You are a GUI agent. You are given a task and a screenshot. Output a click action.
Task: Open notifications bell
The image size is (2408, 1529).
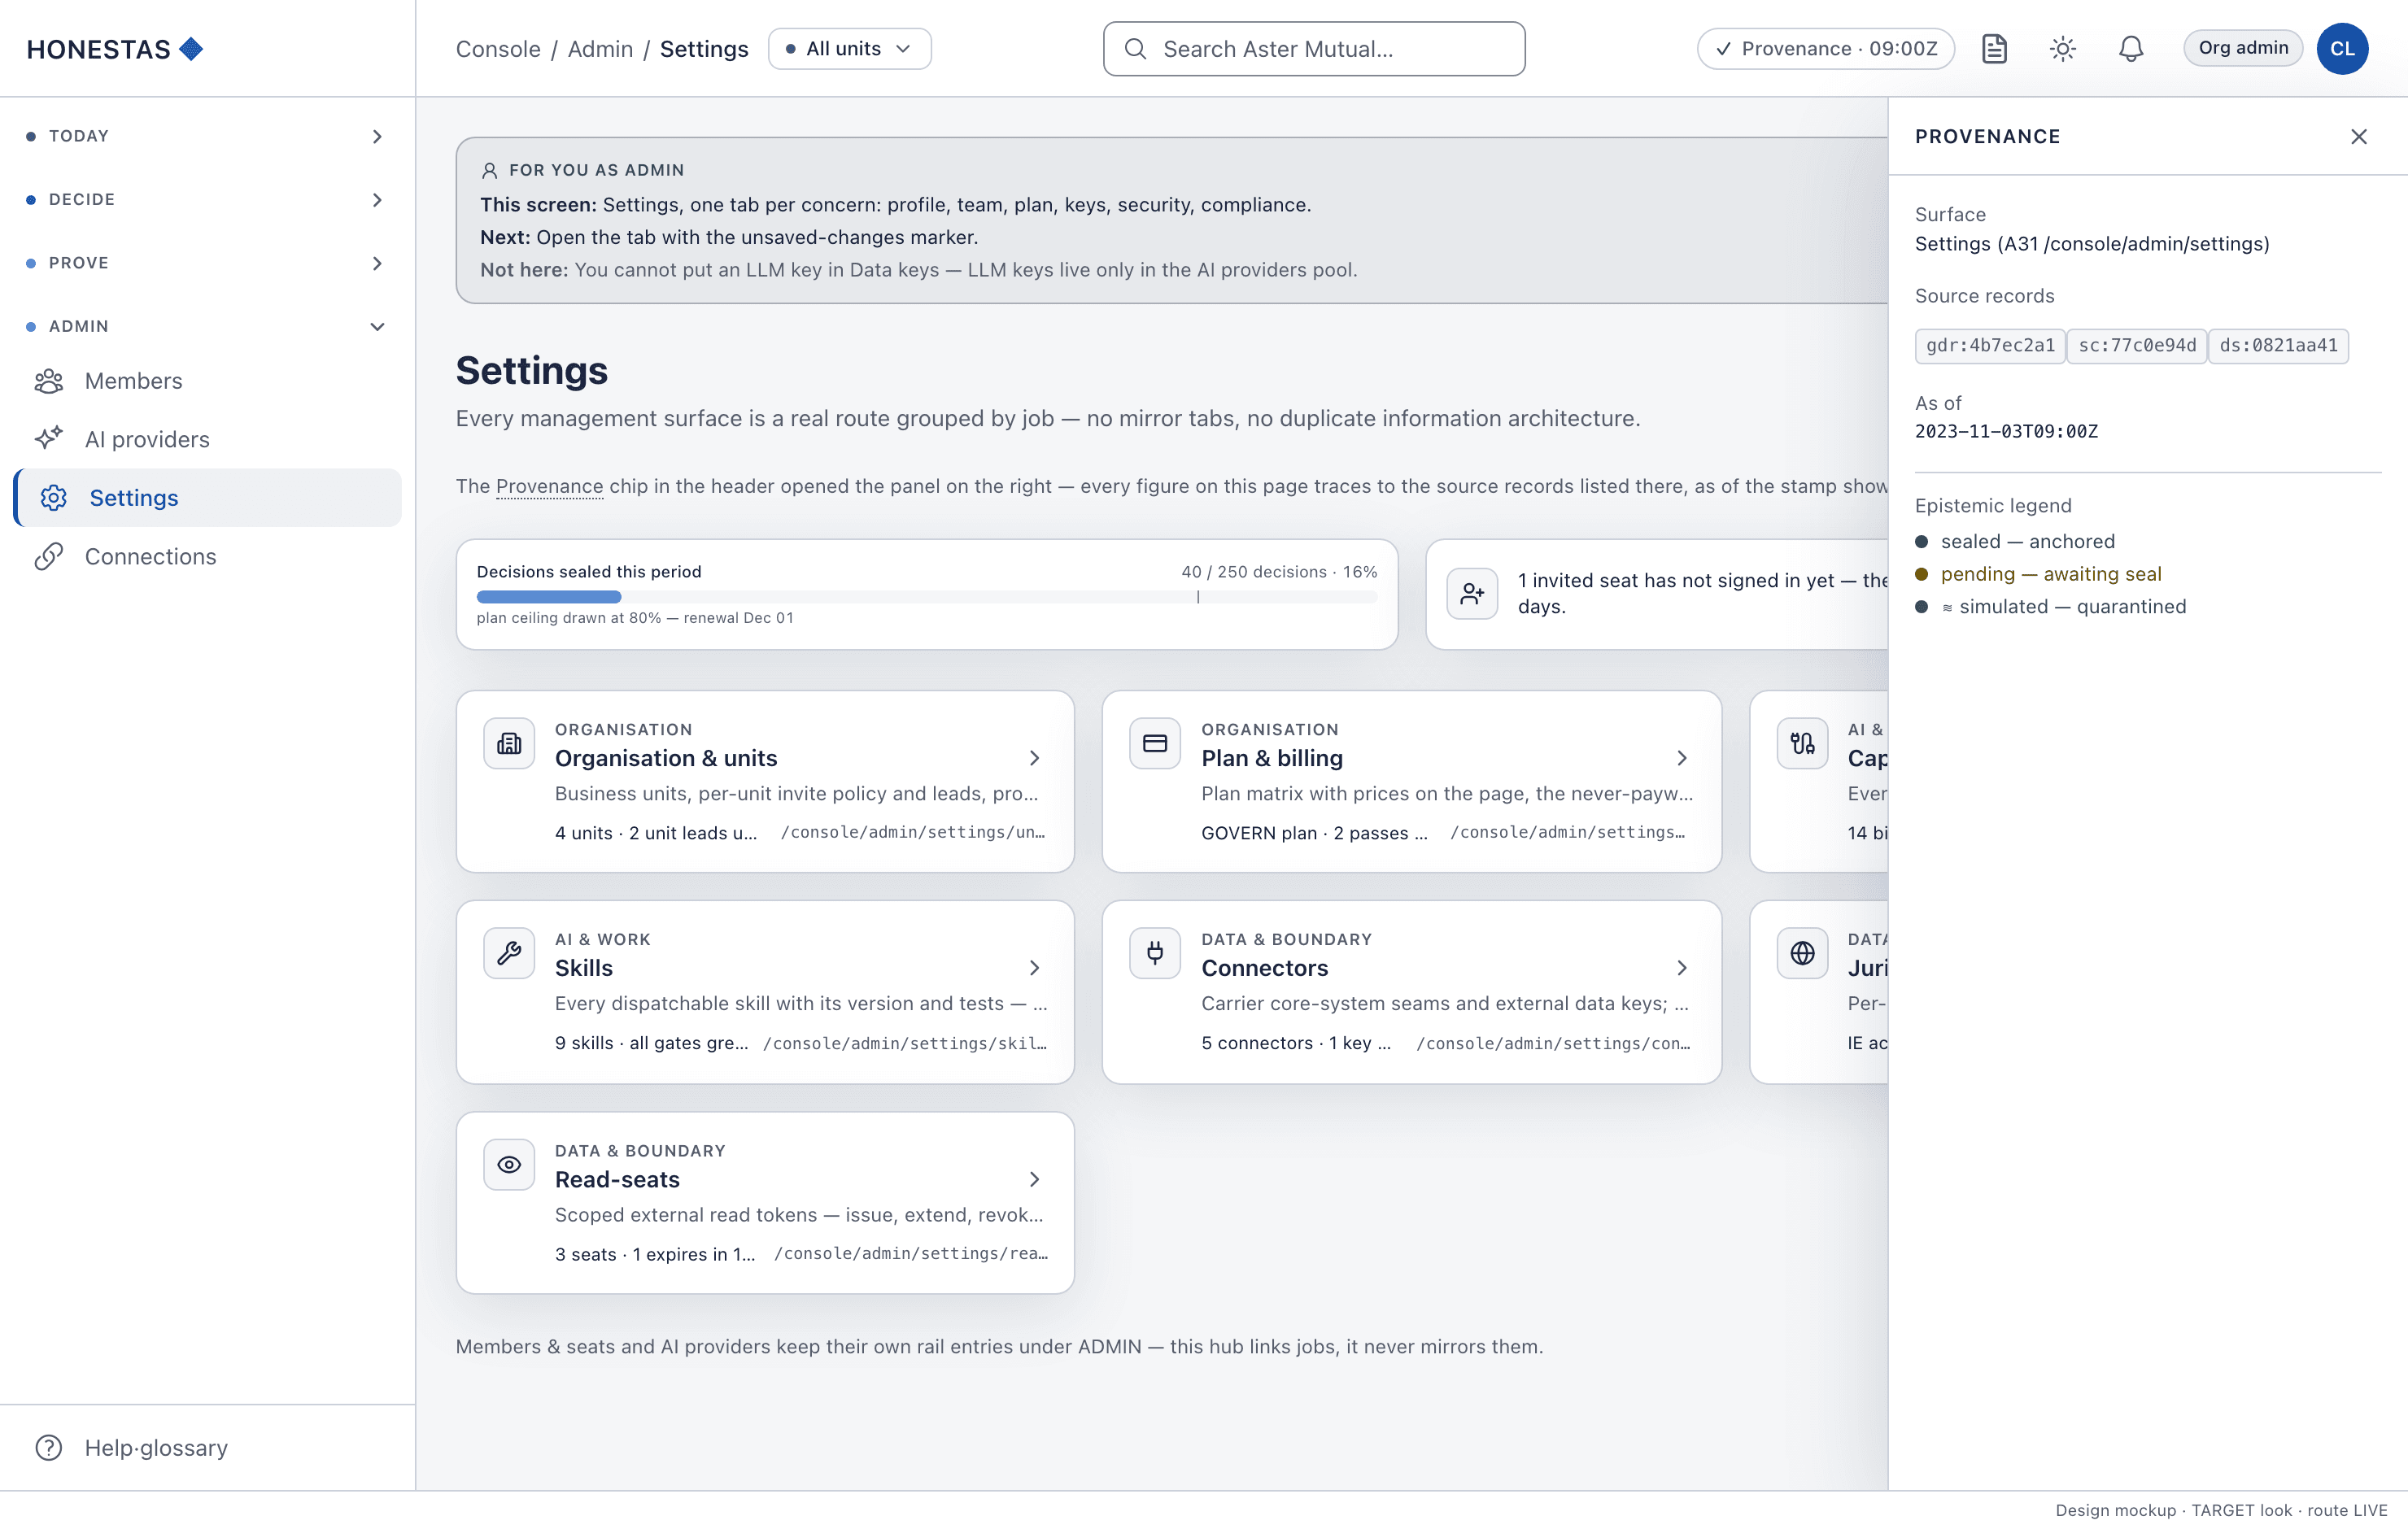point(2131,48)
